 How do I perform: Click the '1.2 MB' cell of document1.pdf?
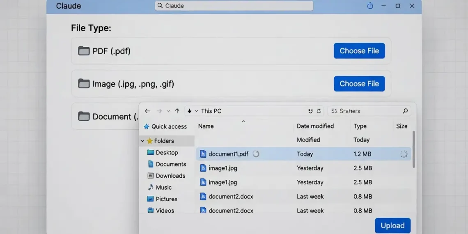pos(362,154)
